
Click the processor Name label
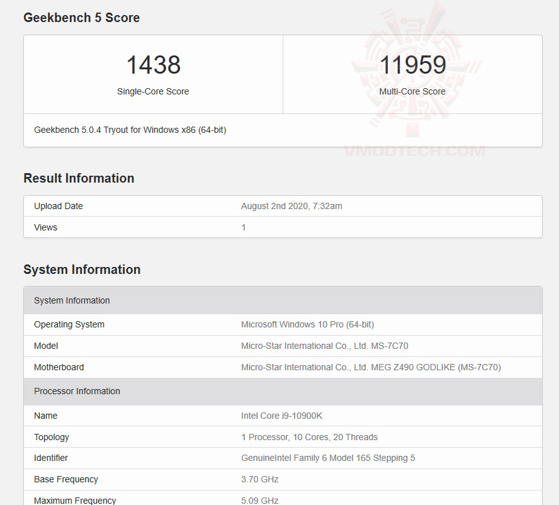(x=45, y=416)
